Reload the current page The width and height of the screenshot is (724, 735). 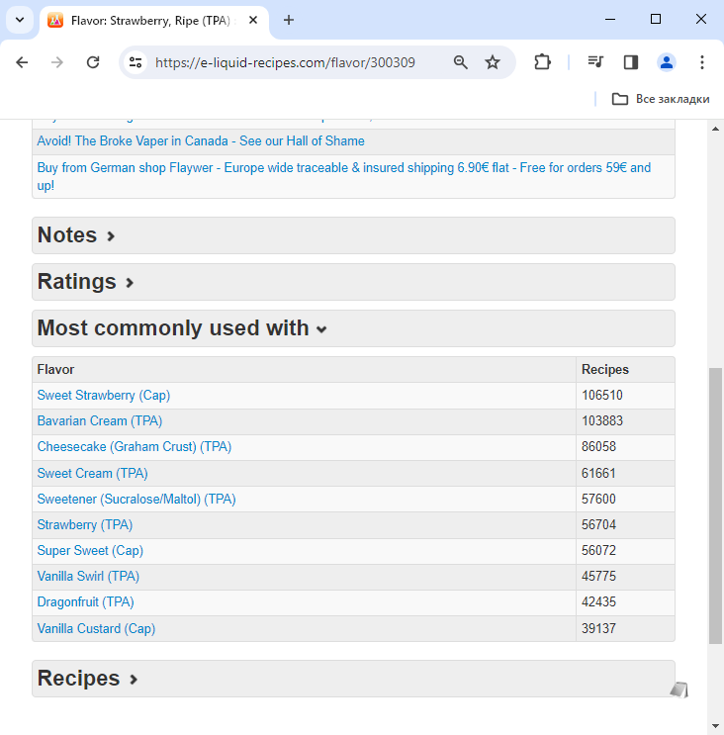(93, 62)
